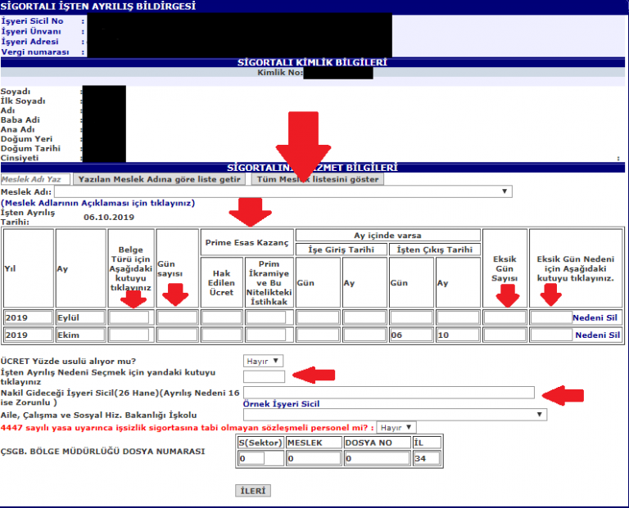Open the 4447 sayılı yasa Hayır dropdown
The width and height of the screenshot is (629, 508).
[397, 427]
